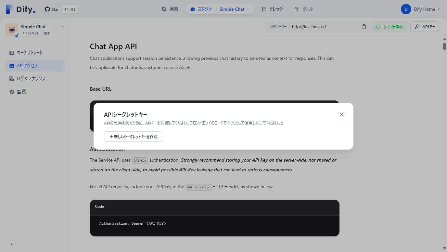Close the APIシークレットキー dialog

tap(341, 114)
